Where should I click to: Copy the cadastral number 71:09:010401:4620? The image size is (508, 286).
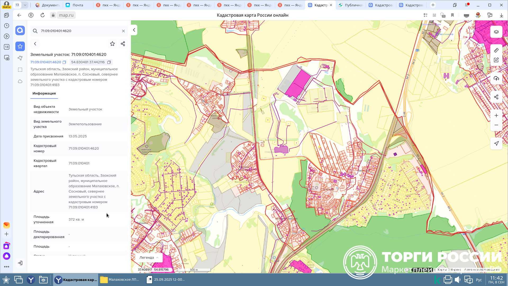(64, 62)
